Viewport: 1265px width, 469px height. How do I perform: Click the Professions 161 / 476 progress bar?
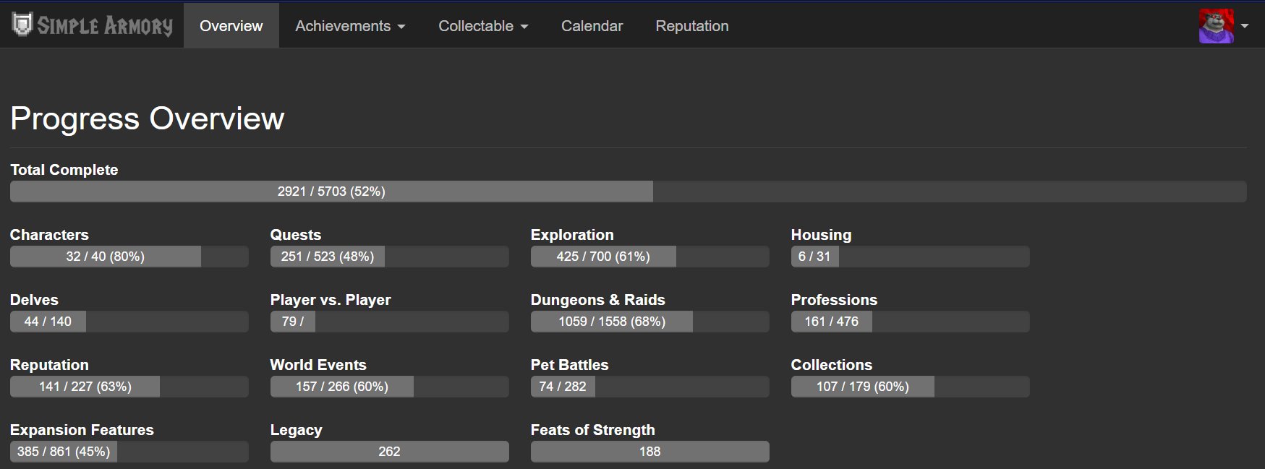911,322
